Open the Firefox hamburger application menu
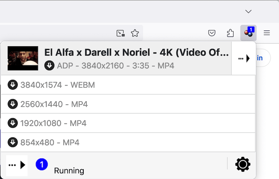Image resolution: width=279 pixels, height=179 pixels. tap(267, 33)
